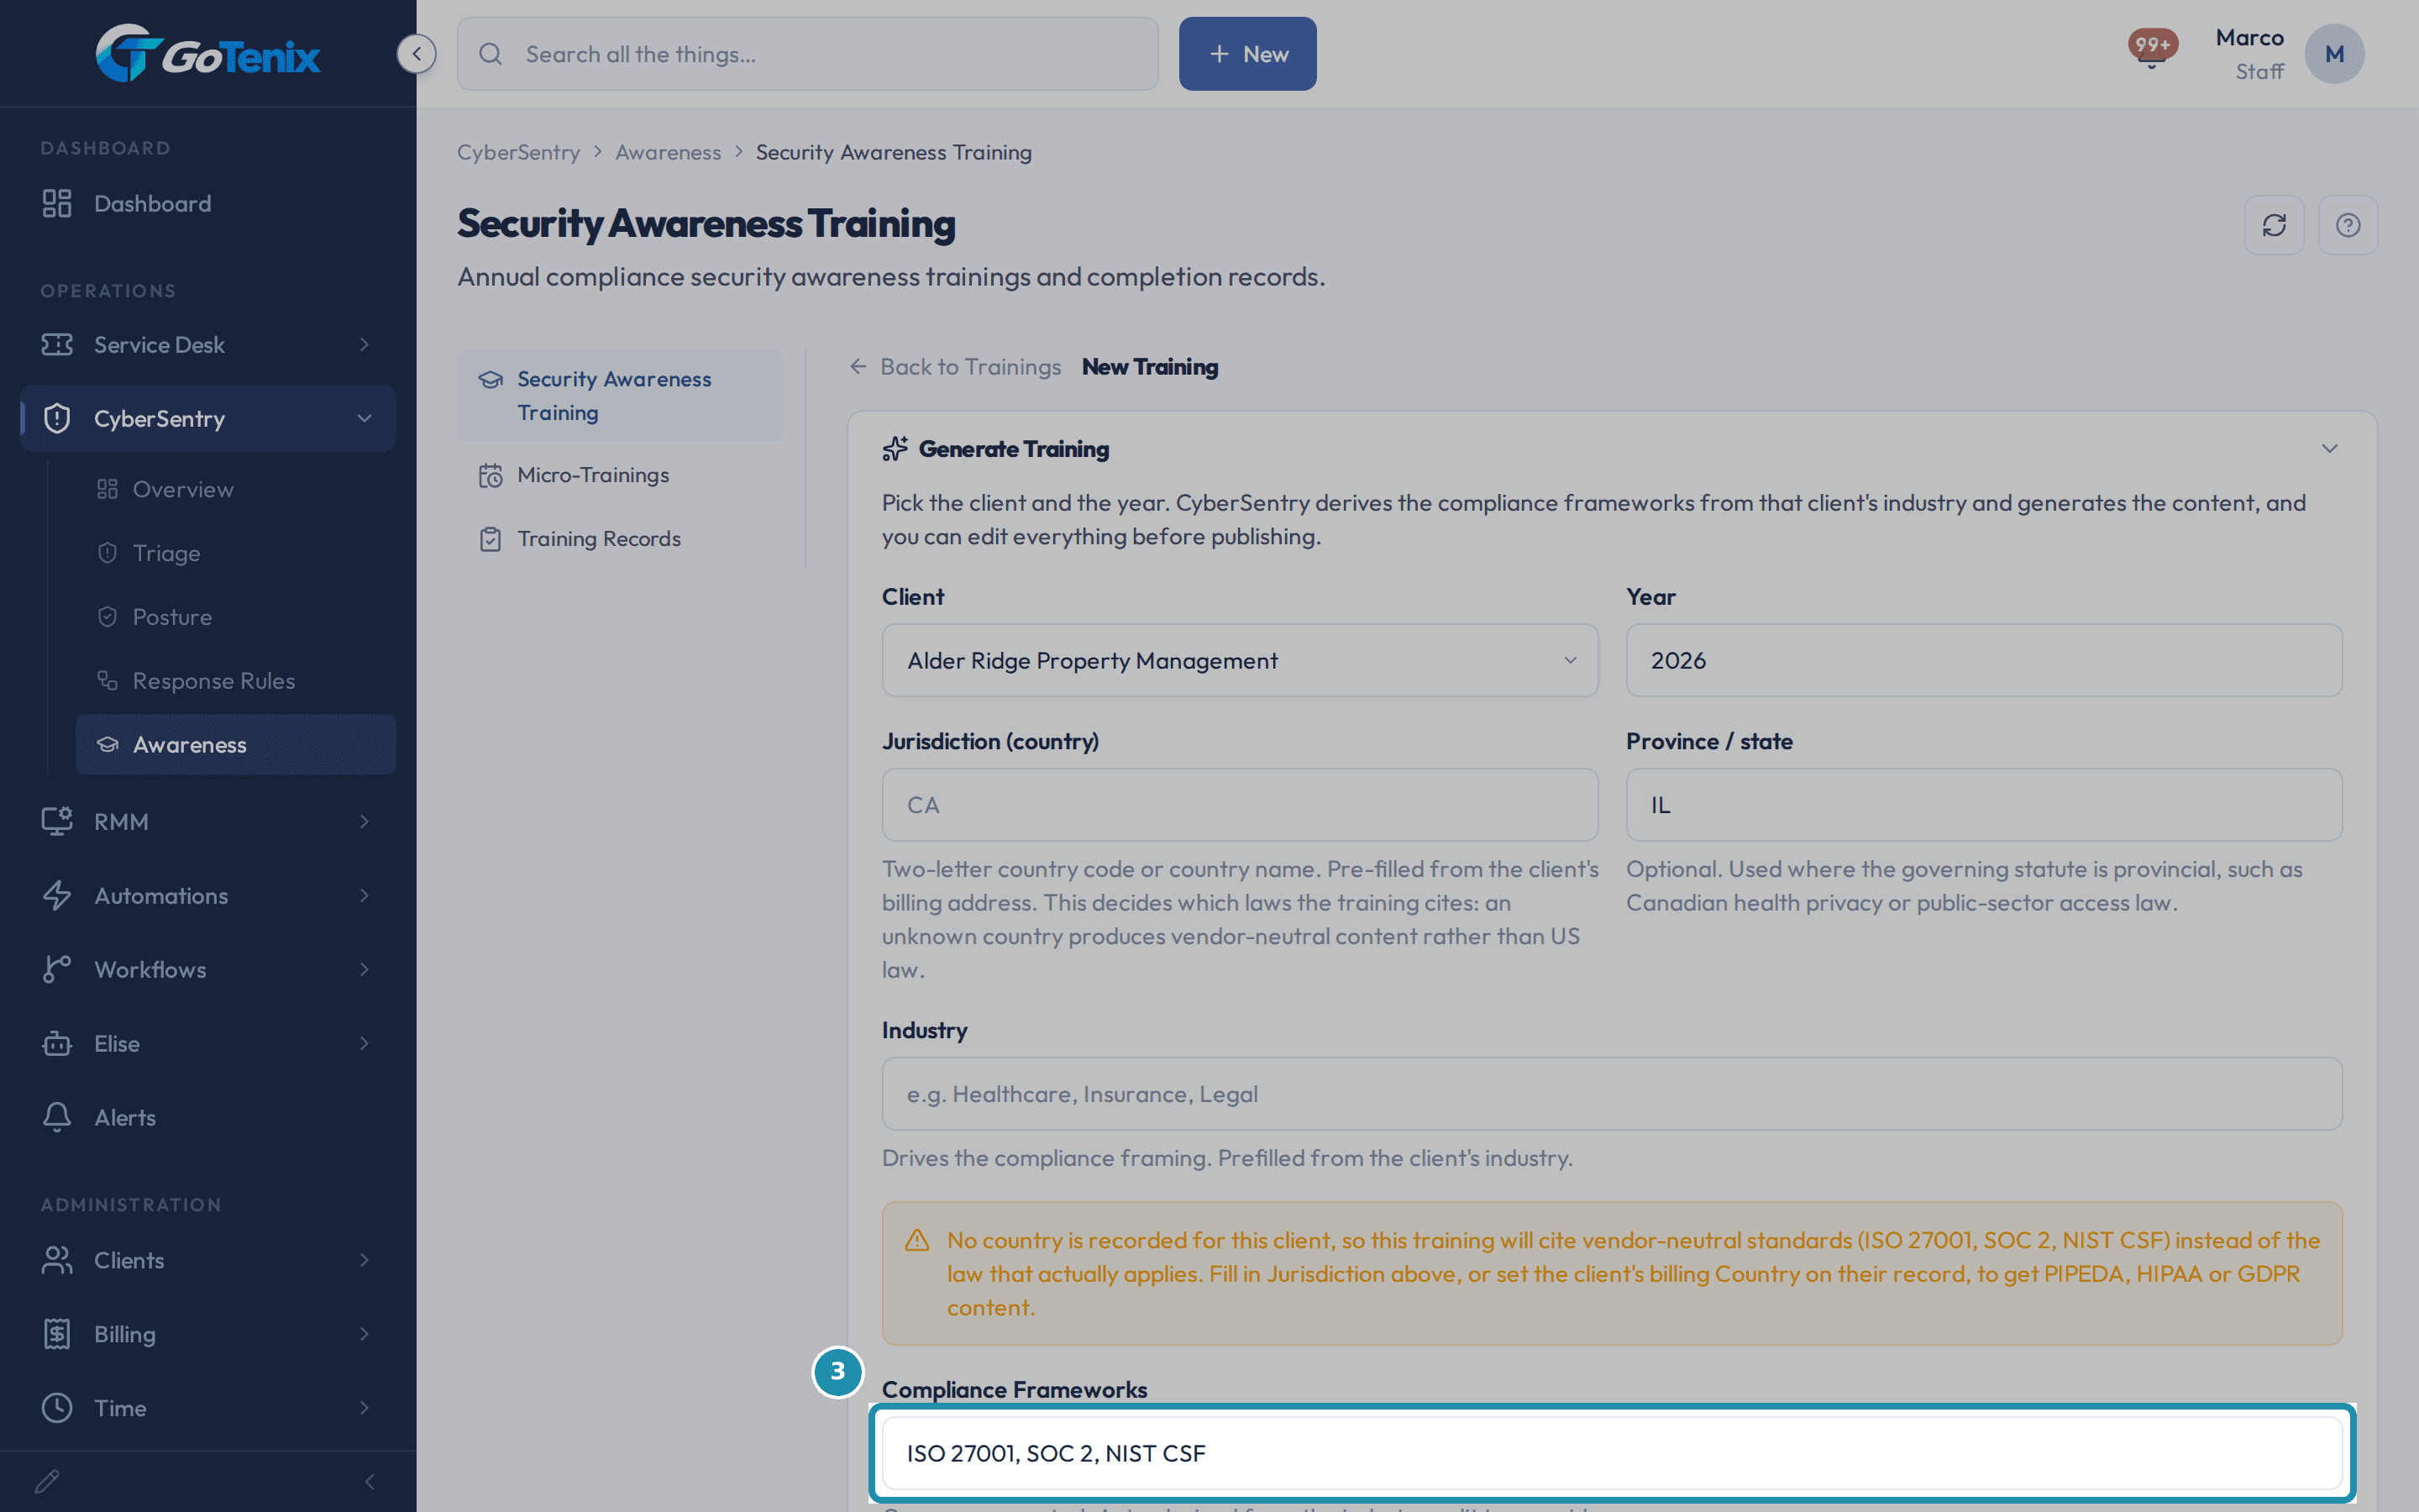
Task: Click the search magnifier icon
Action: [x=490, y=54]
